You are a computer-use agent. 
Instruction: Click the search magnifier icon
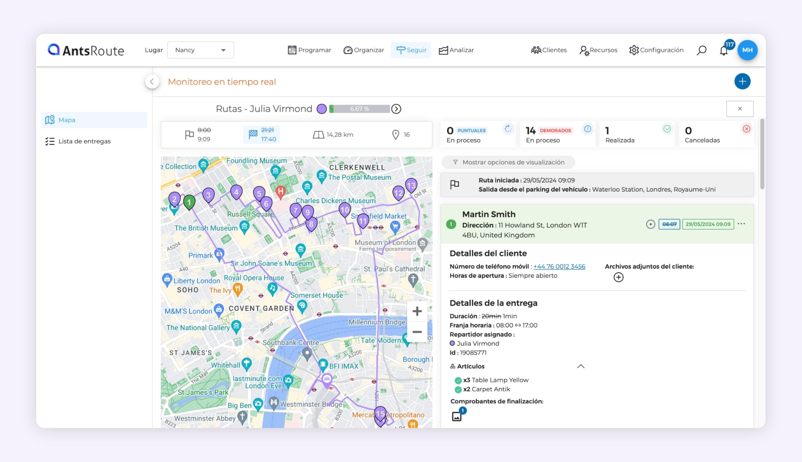pos(701,50)
